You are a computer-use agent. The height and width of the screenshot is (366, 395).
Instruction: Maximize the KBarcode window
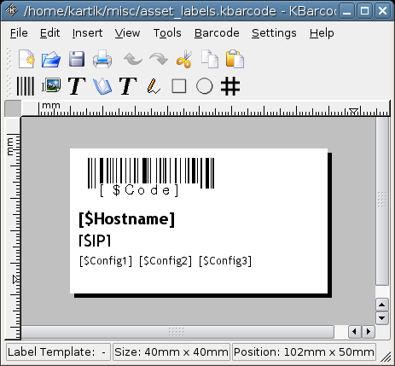364,11
